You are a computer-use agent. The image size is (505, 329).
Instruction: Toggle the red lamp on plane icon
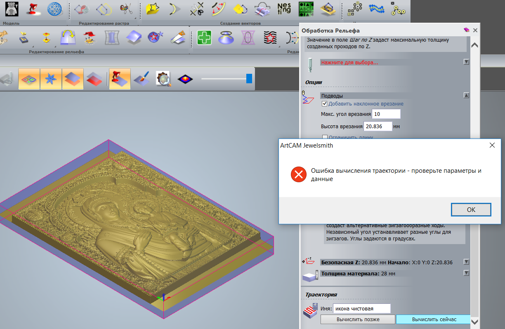120,79
